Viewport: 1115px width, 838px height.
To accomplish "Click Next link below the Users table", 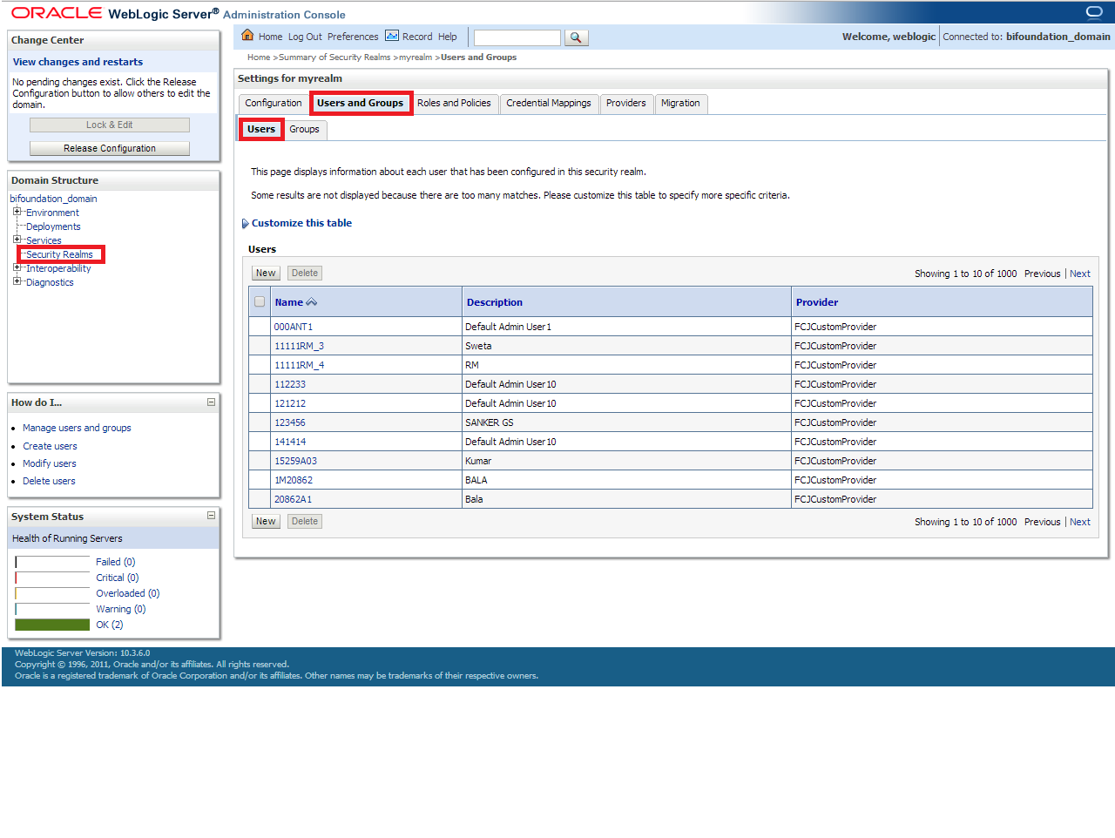I will (x=1080, y=522).
